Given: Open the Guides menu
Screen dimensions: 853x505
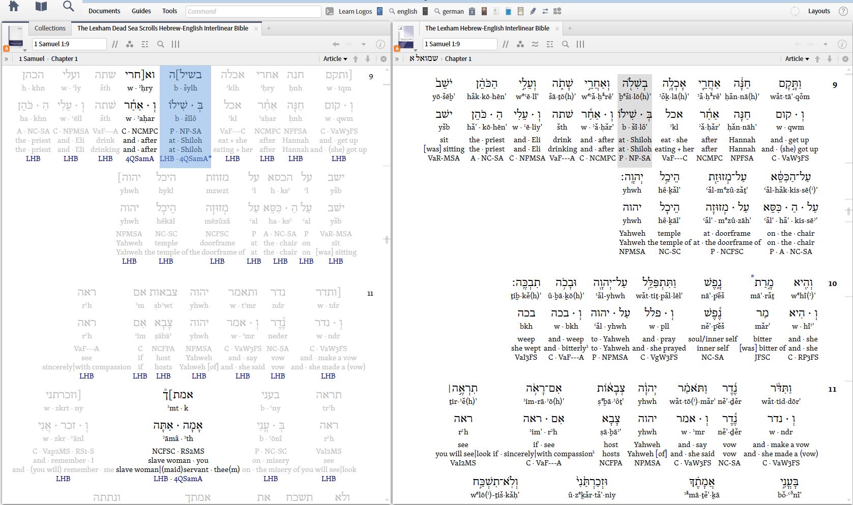Looking at the screenshot, I should coord(141,11).
